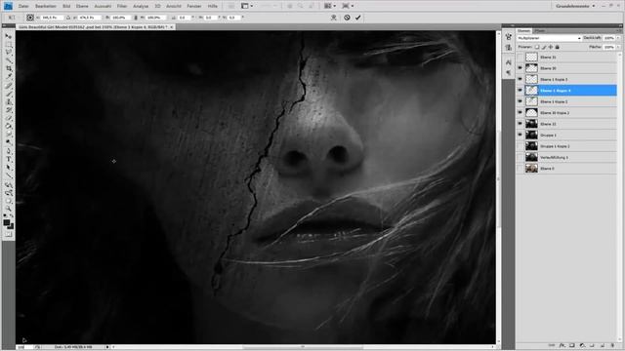
Task: Select the Brush tool
Action: click(9, 94)
